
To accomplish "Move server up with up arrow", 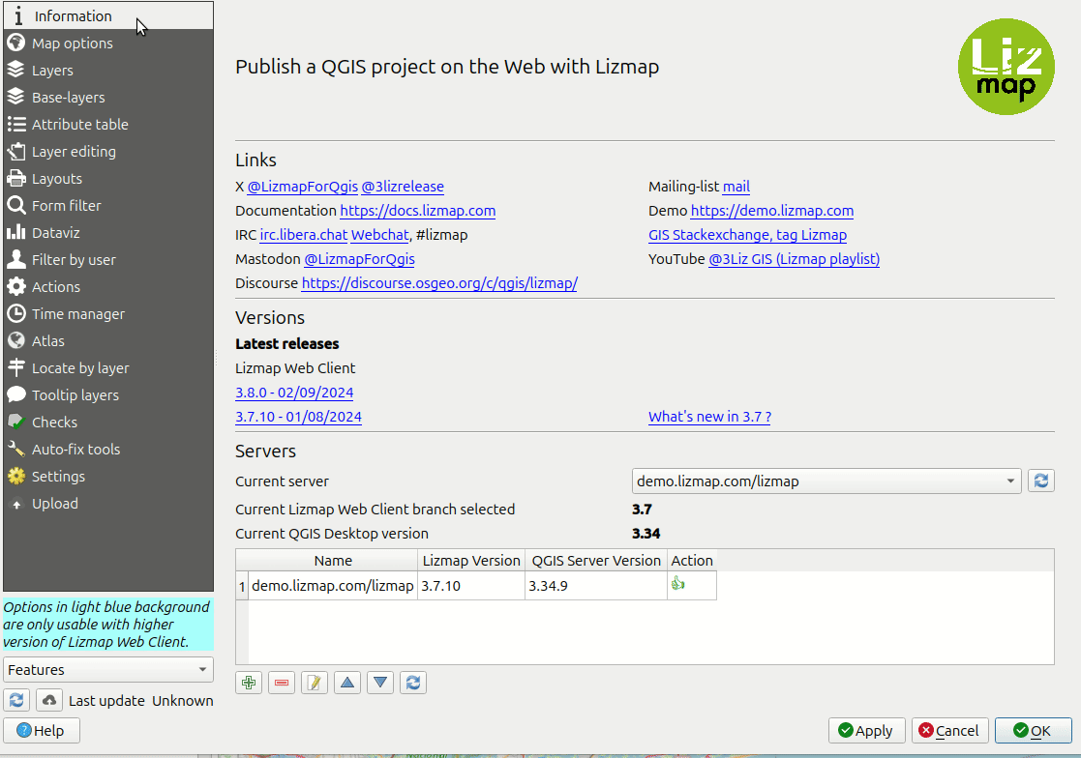I will [x=347, y=683].
